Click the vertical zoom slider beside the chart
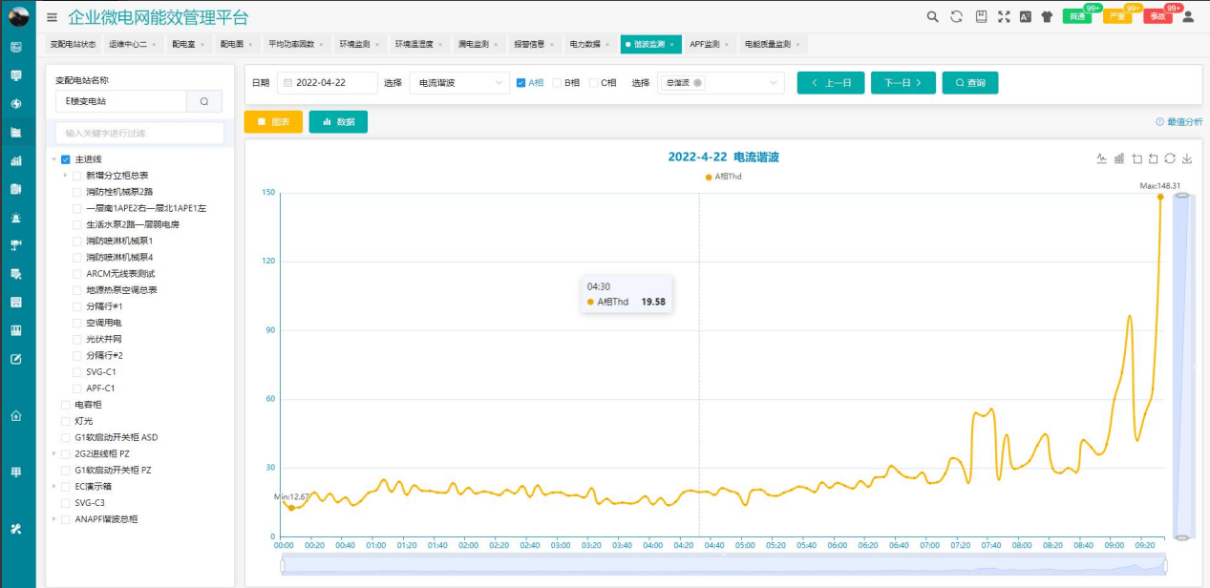The width and height of the screenshot is (1210, 588). (1181, 366)
